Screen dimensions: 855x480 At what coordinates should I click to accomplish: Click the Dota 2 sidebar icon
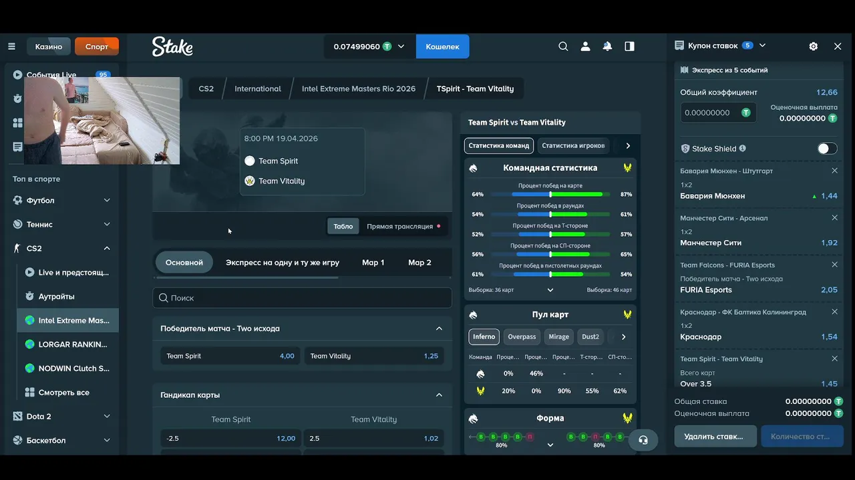(x=17, y=416)
